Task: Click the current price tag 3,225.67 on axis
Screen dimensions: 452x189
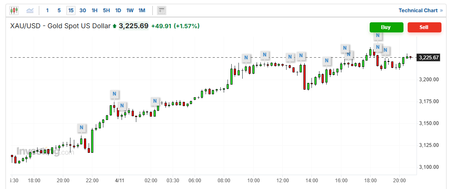Action: [x=429, y=58]
